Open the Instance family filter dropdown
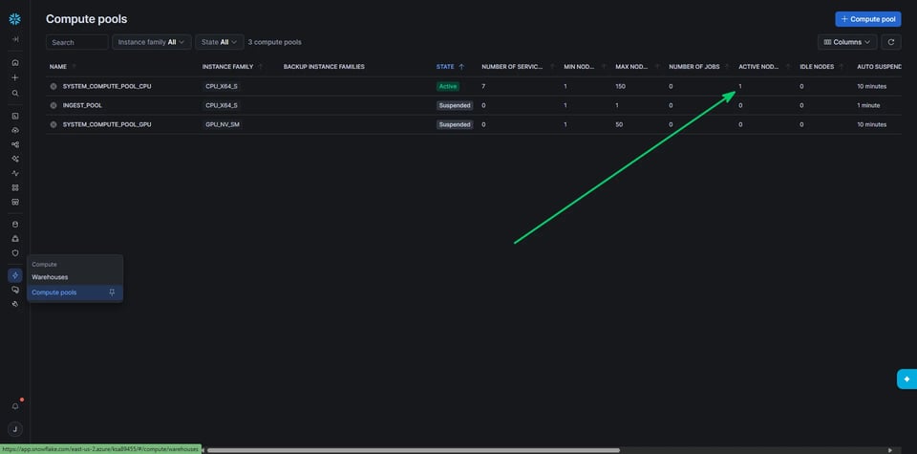Screen dimensions: 917x454 click(152, 42)
